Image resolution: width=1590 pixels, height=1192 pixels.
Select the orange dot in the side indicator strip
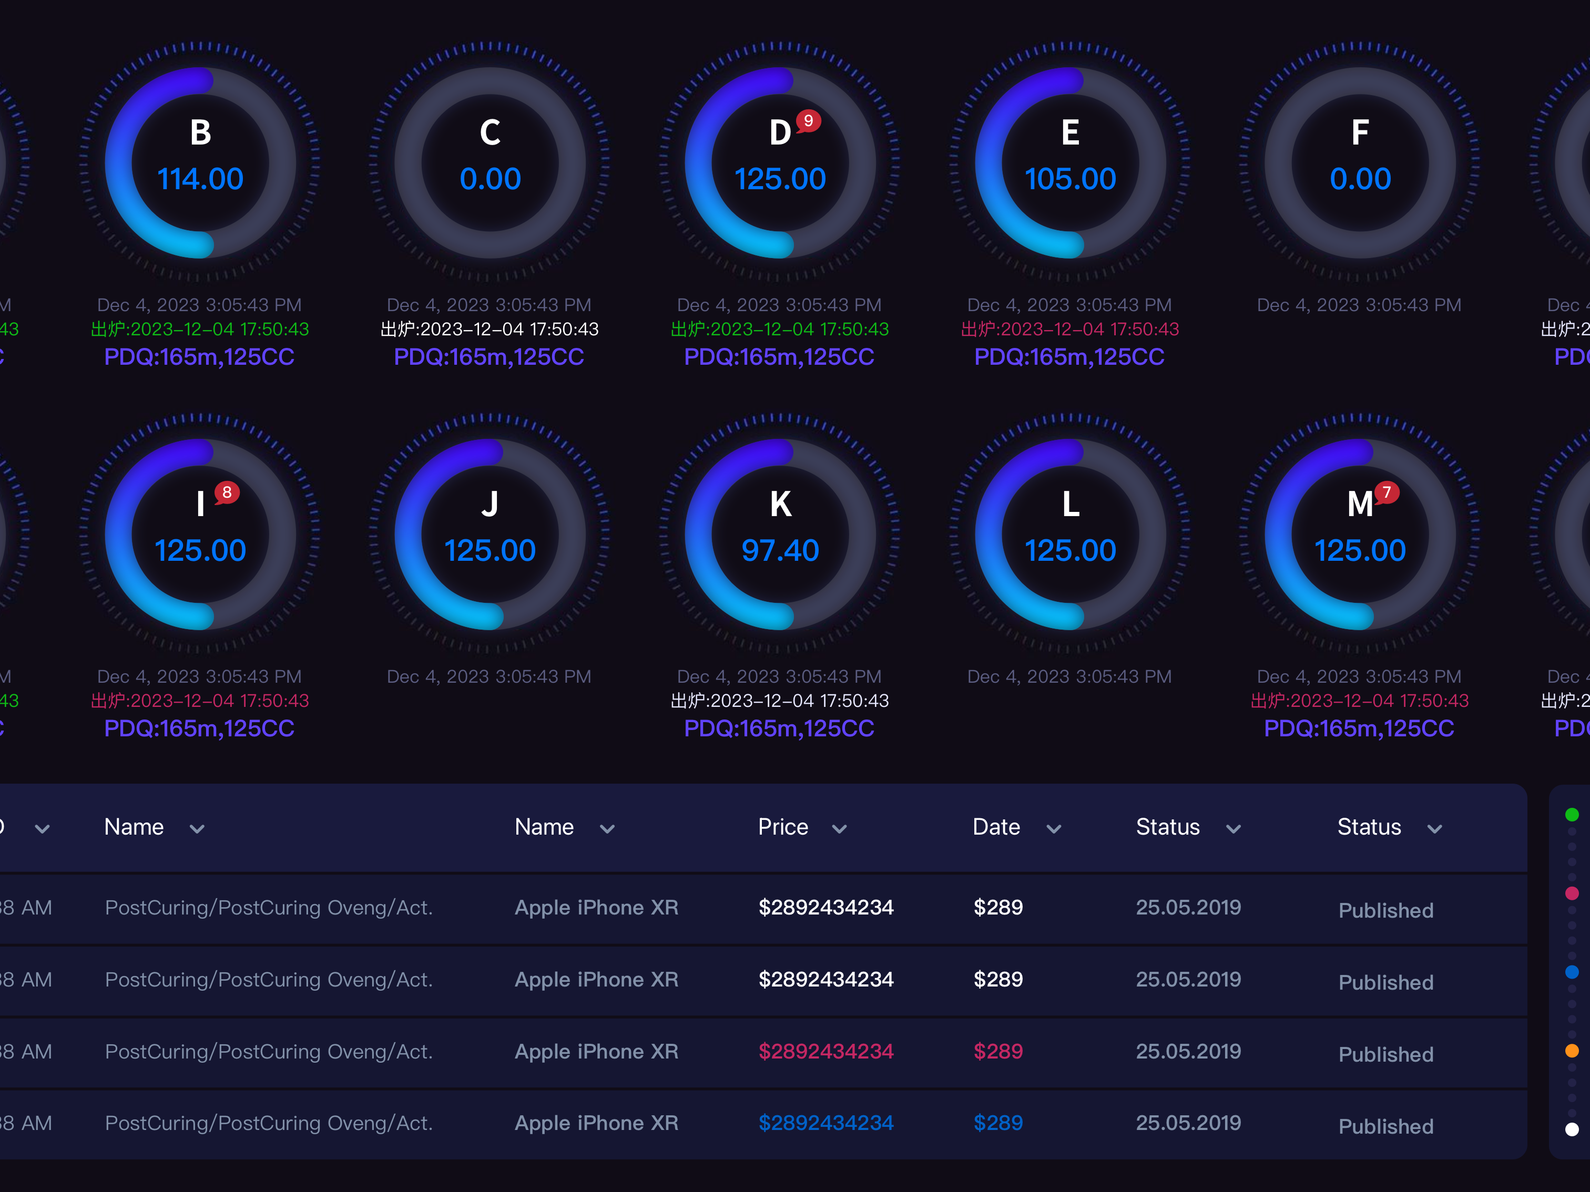(1572, 1051)
